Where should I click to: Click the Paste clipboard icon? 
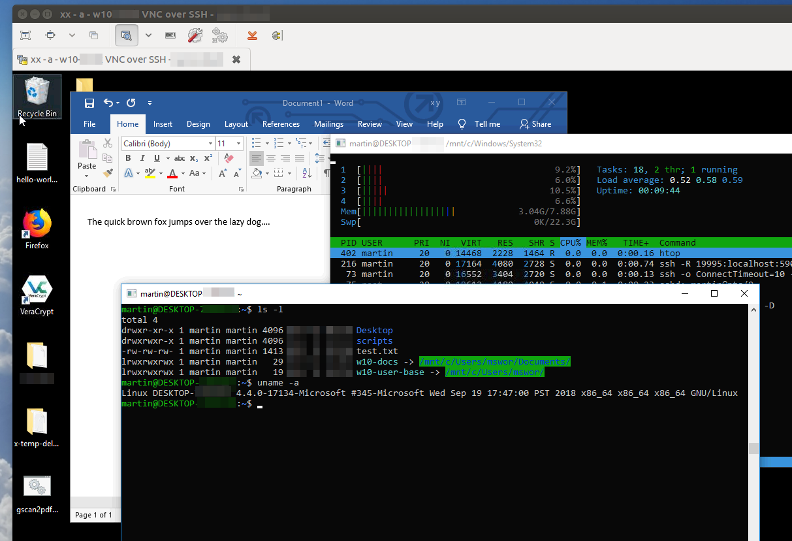(x=87, y=150)
